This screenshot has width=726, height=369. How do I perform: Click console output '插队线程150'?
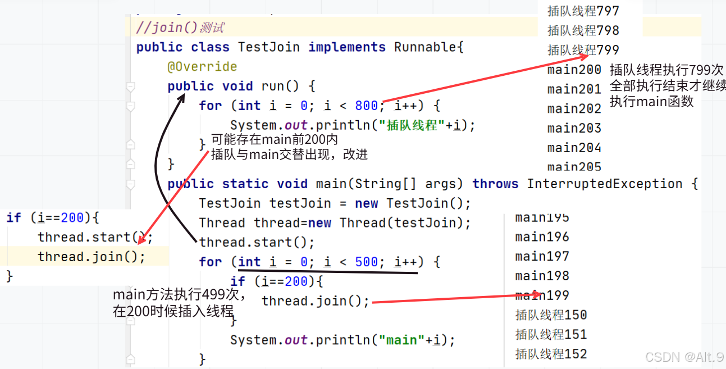click(x=551, y=315)
